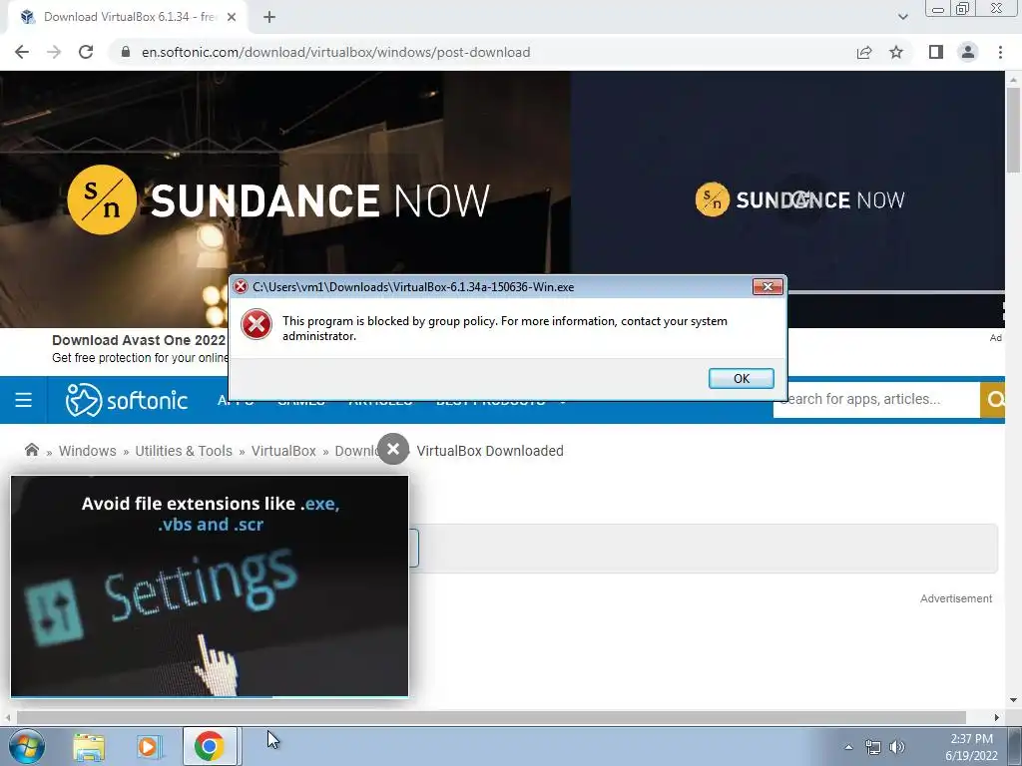Go back in Chrome
The width and height of the screenshot is (1022, 766).
coord(22,52)
